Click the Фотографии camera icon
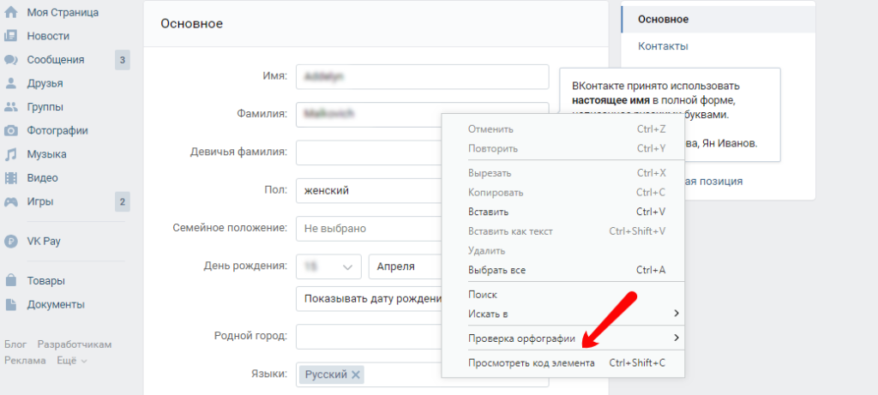878x395 pixels. pyautogui.click(x=11, y=131)
